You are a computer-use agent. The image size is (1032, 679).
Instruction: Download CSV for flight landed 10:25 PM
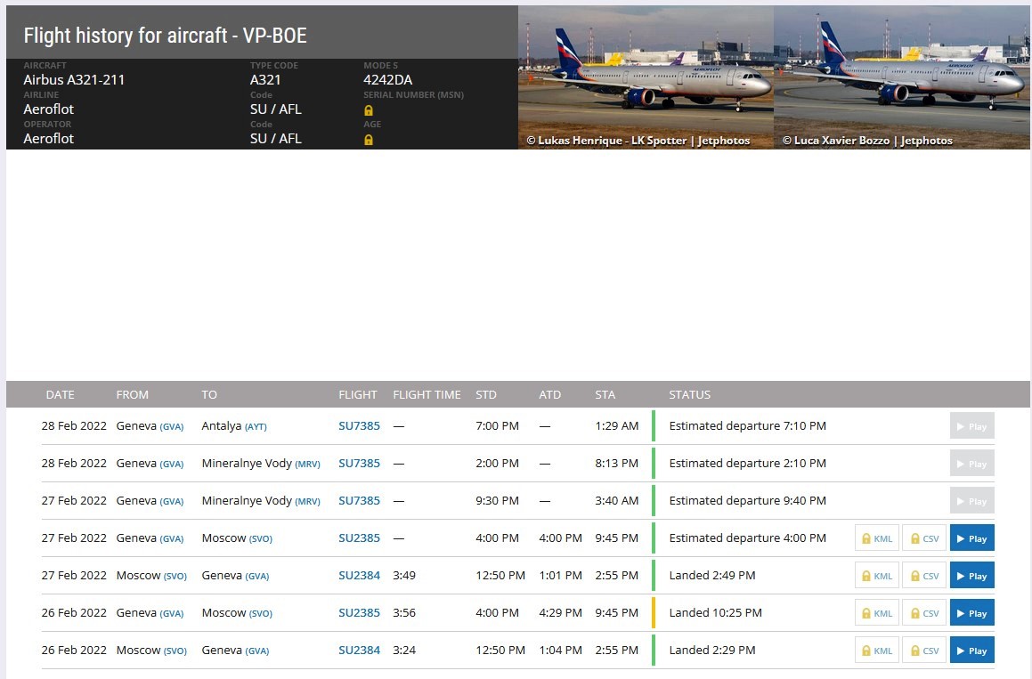coord(925,613)
